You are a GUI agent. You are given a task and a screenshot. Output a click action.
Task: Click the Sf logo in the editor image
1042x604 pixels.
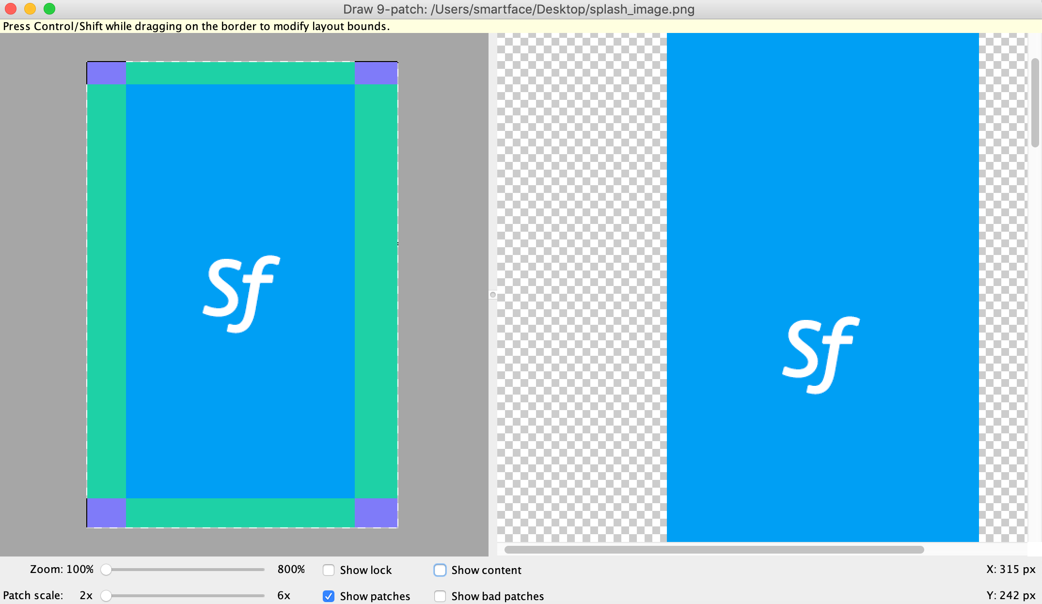[x=241, y=294]
